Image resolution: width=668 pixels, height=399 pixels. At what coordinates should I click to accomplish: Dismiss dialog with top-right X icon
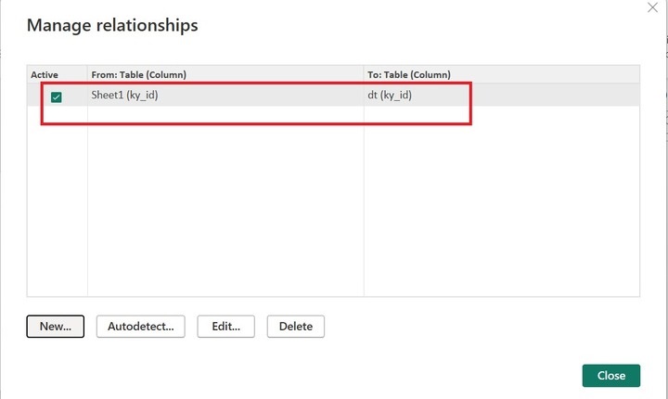tap(651, 6)
